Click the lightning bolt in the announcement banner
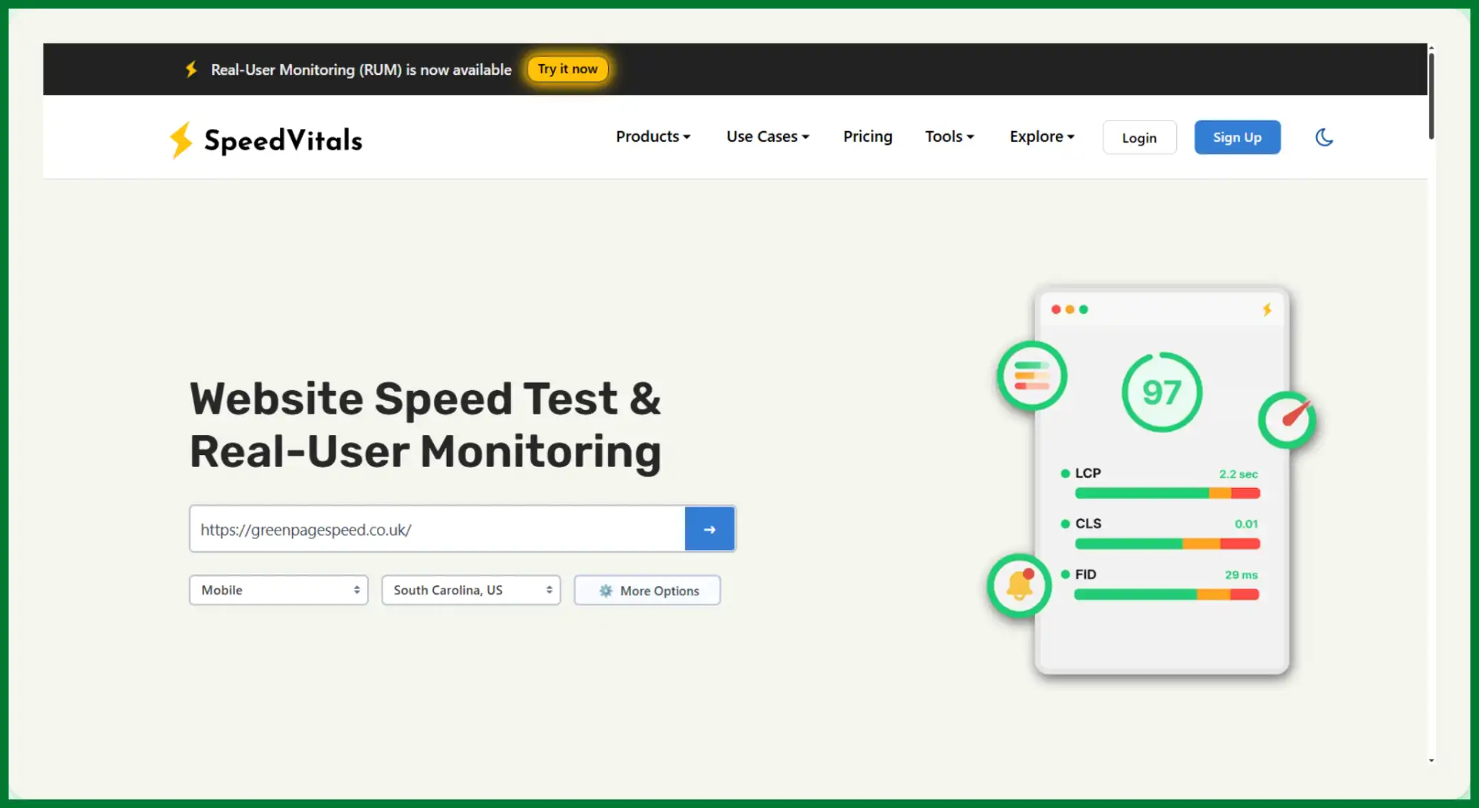Image resolution: width=1479 pixels, height=808 pixels. tap(191, 69)
